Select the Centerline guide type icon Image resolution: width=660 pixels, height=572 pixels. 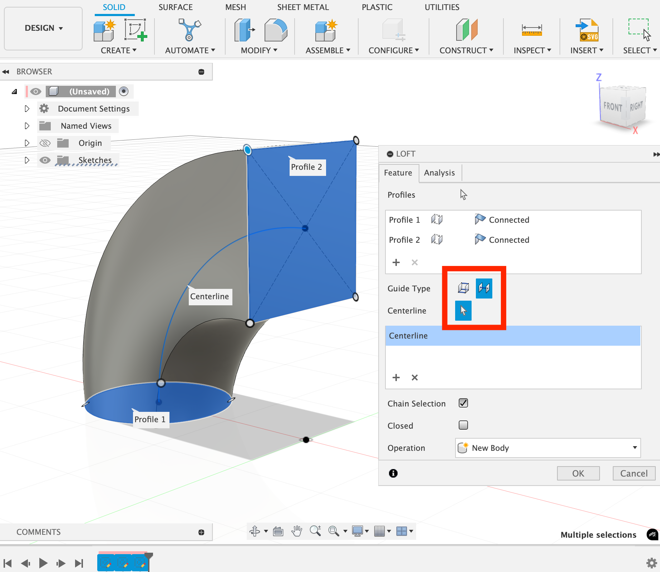click(x=484, y=288)
